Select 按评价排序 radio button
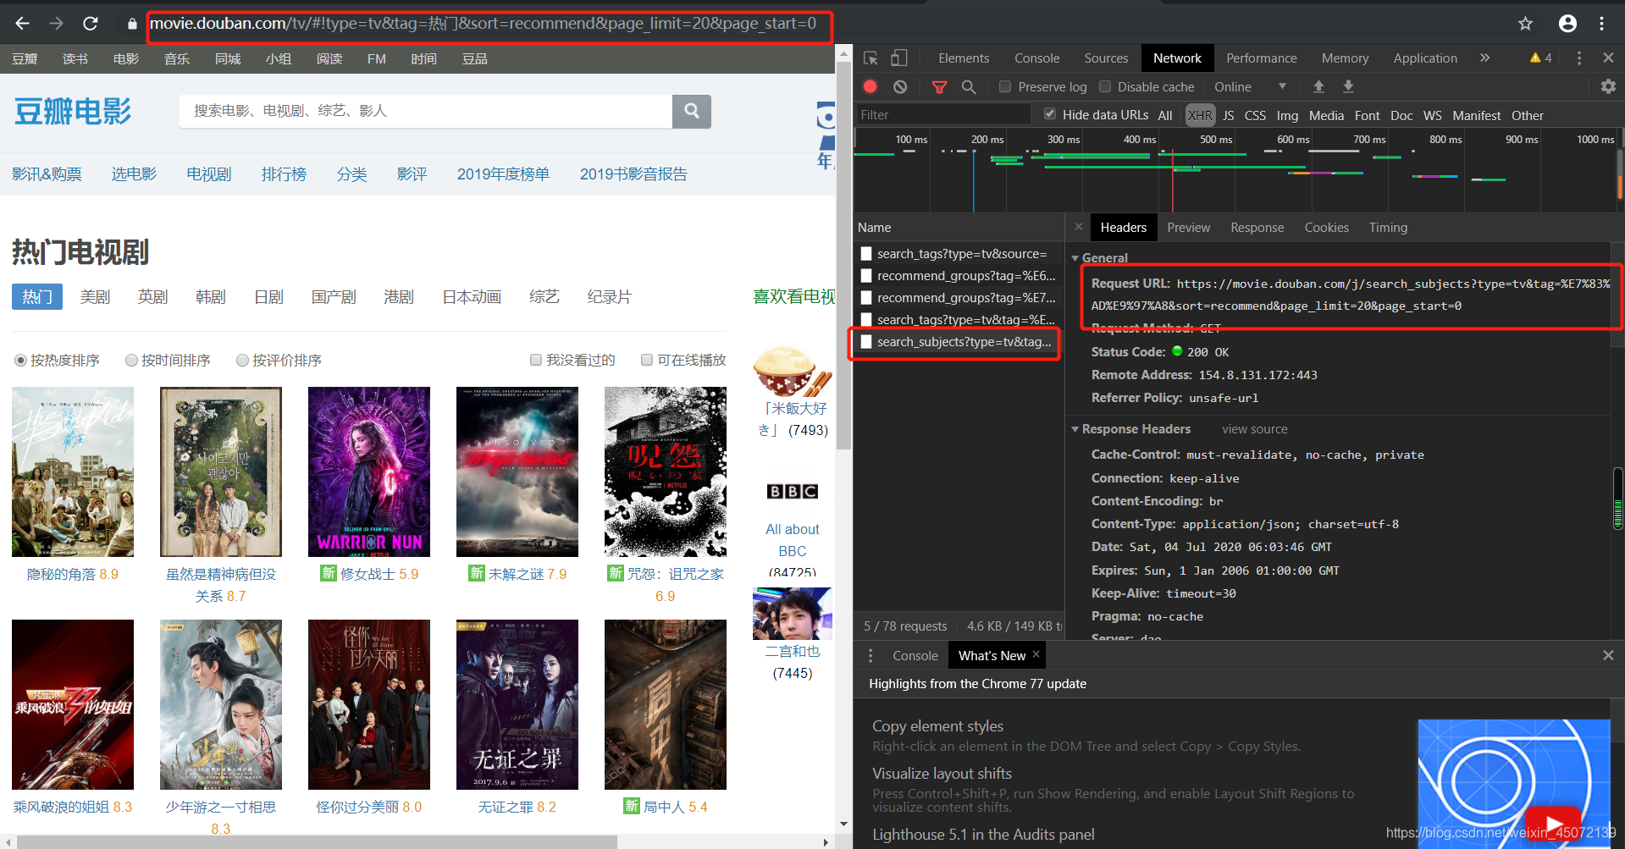1625x849 pixels. click(242, 360)
